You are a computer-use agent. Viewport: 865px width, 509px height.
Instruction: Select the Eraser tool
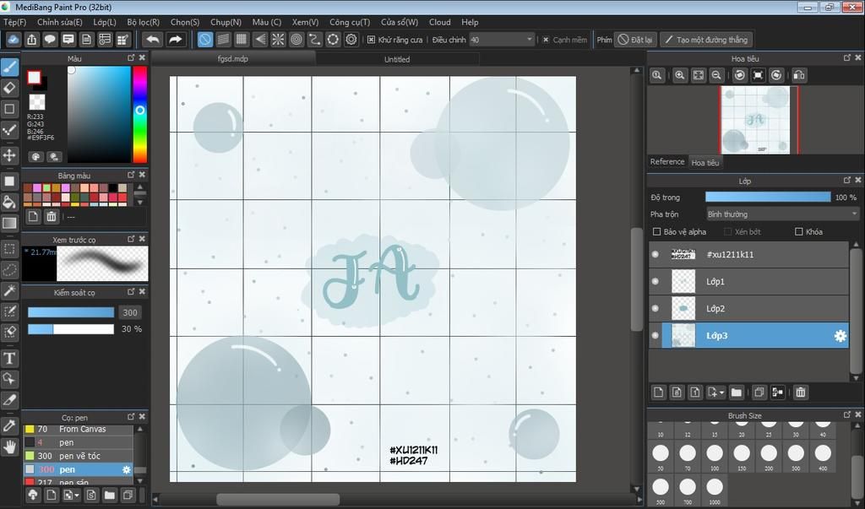(10, 89)
